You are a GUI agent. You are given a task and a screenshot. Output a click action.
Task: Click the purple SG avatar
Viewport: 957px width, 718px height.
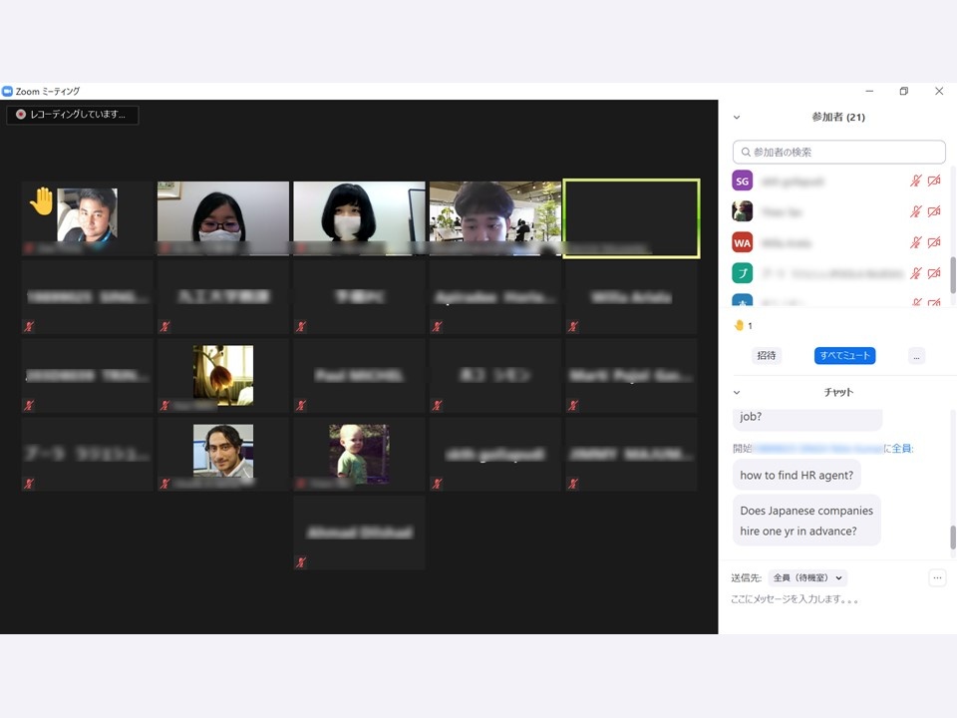point(742,180)
